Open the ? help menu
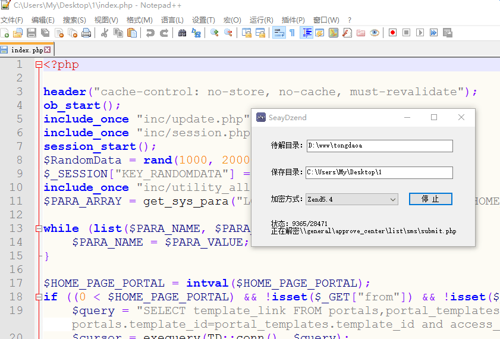The image size is (500, 339). click(x=350, y=20)
